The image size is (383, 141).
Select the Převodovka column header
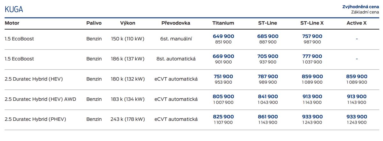coord(176,23)
